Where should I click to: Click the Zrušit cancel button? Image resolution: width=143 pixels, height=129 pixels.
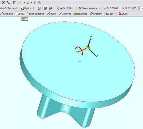point(123,14)
